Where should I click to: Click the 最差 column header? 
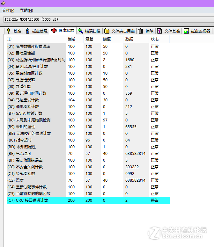92,39
